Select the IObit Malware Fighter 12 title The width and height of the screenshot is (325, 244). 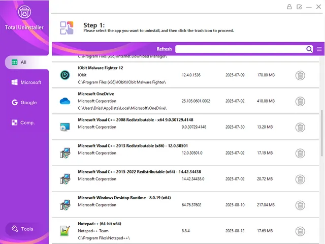101,68
